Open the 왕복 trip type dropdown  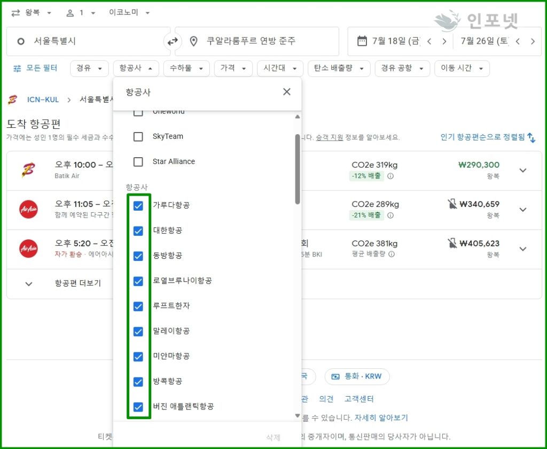(32, 13)
